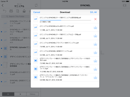The width and height of the screenshot is (130, 97).
Task: Open the document search icon in the sidebar toolbar
Action: [x=18, y=11]
